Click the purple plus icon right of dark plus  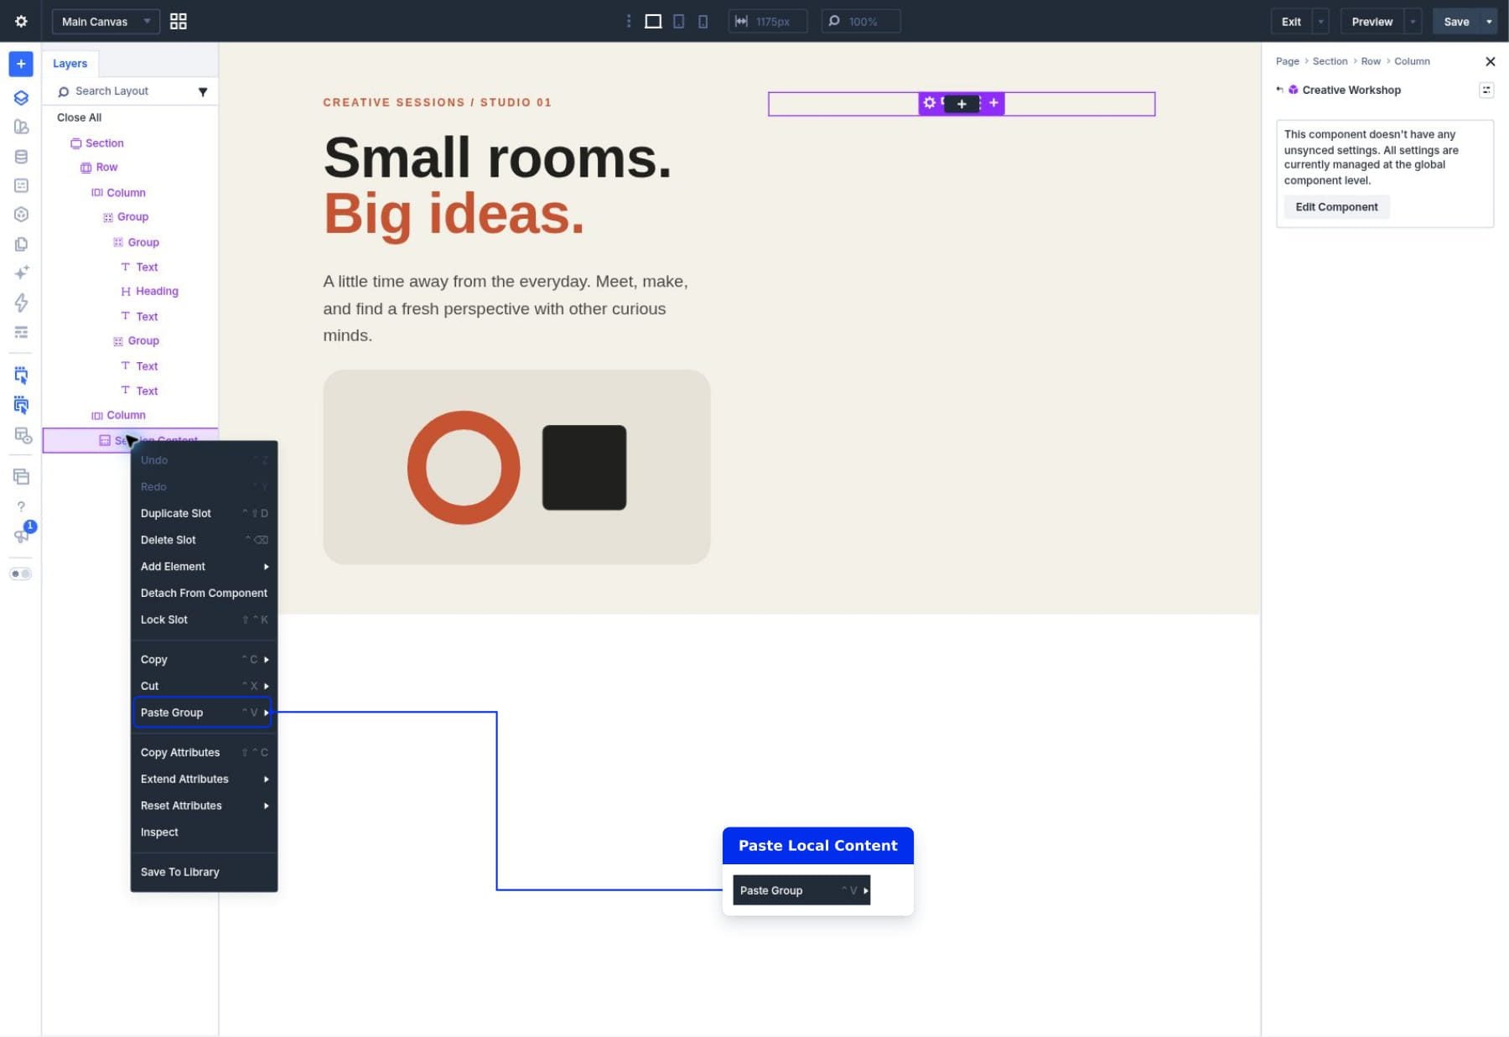tap(993, 103)
